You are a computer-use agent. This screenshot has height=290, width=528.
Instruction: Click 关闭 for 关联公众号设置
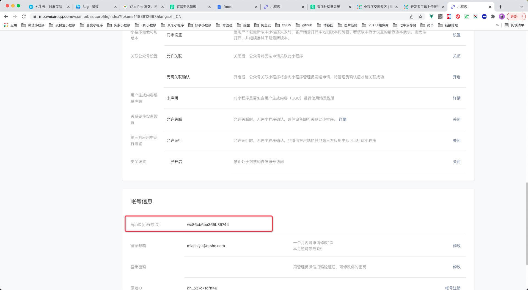click(457, 56)
